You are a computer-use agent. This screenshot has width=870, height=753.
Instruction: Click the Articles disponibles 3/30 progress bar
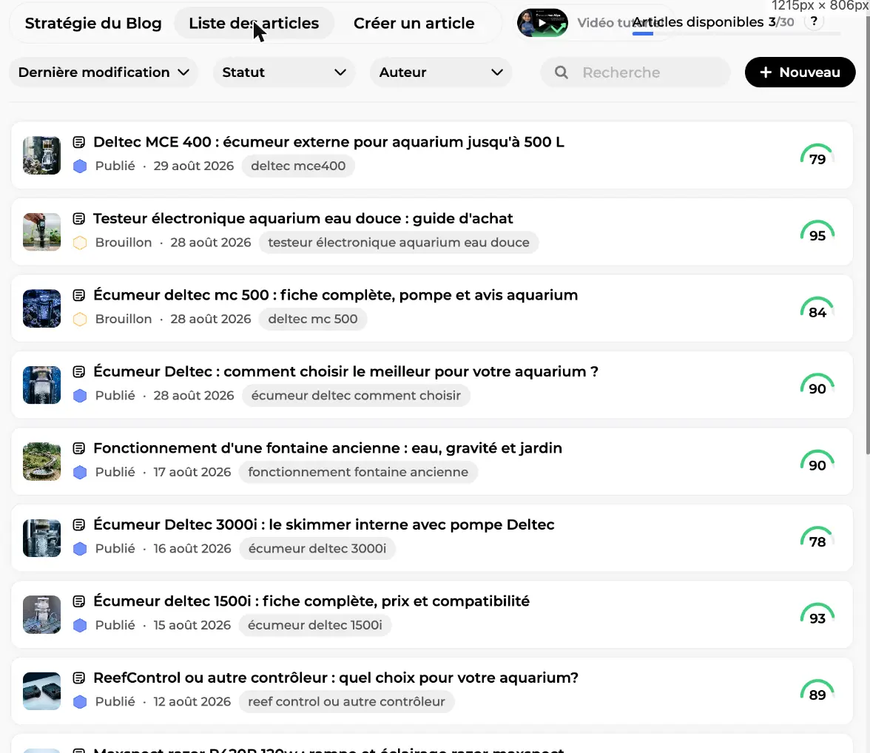[736, 34]
